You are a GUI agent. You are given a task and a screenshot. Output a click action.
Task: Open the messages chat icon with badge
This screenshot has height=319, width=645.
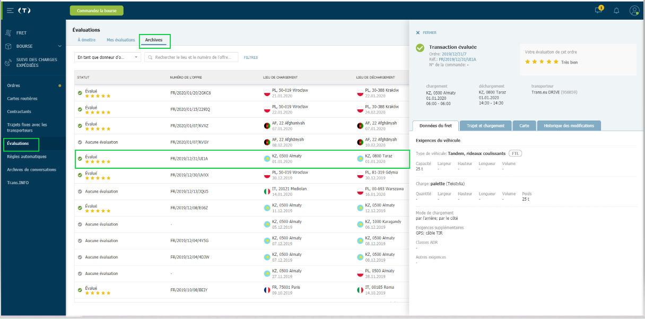coord(599,10)
